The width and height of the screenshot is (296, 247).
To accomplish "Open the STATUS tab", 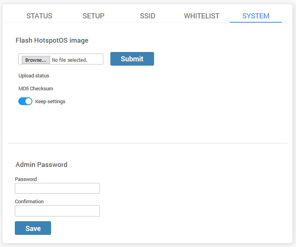I will click(x=39, y=16).
